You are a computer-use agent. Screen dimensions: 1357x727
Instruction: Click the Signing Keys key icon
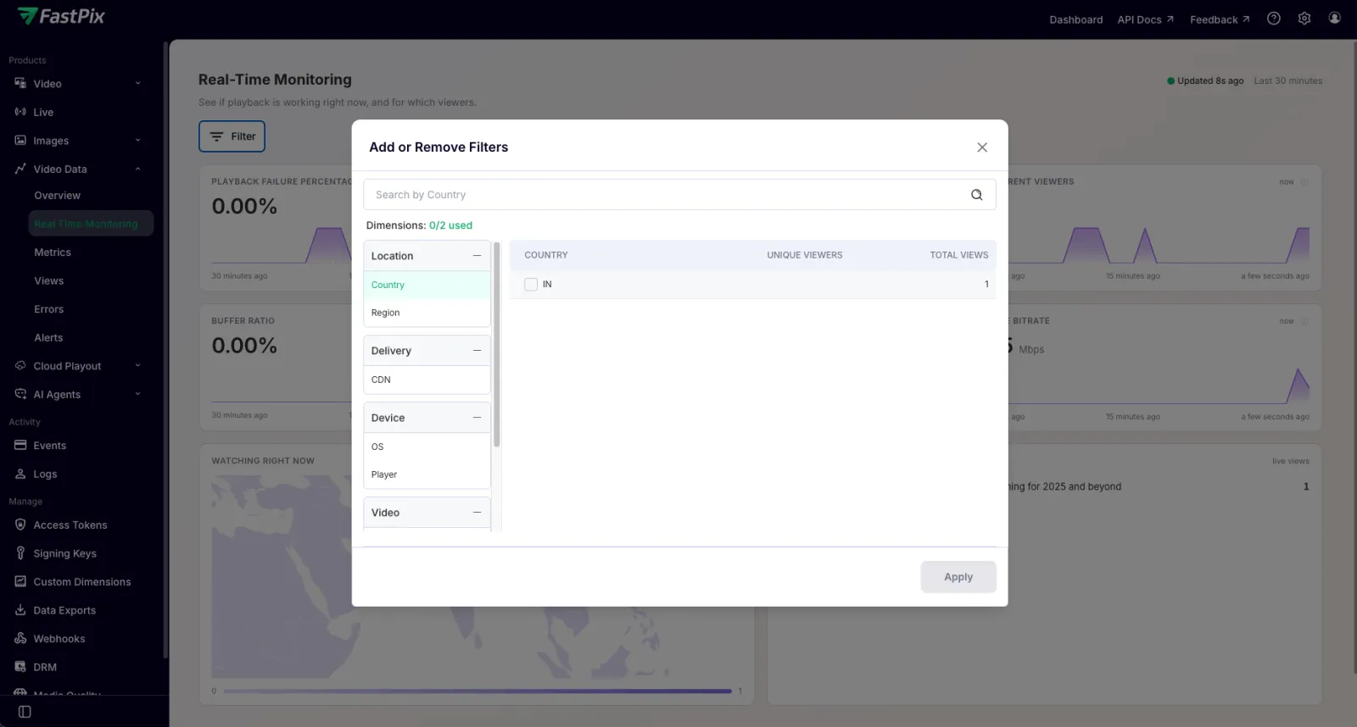coord(20,553)
